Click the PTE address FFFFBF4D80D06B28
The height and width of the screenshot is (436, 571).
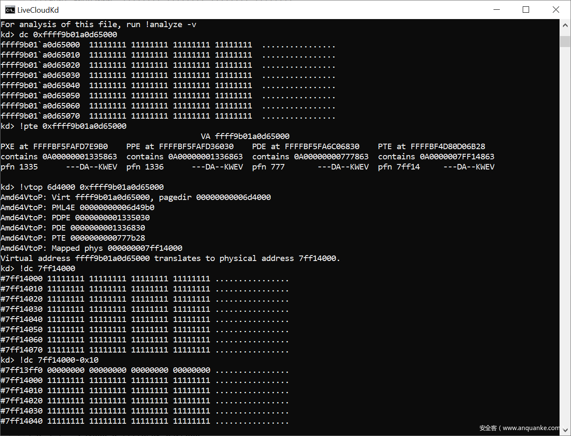point(448,147)
